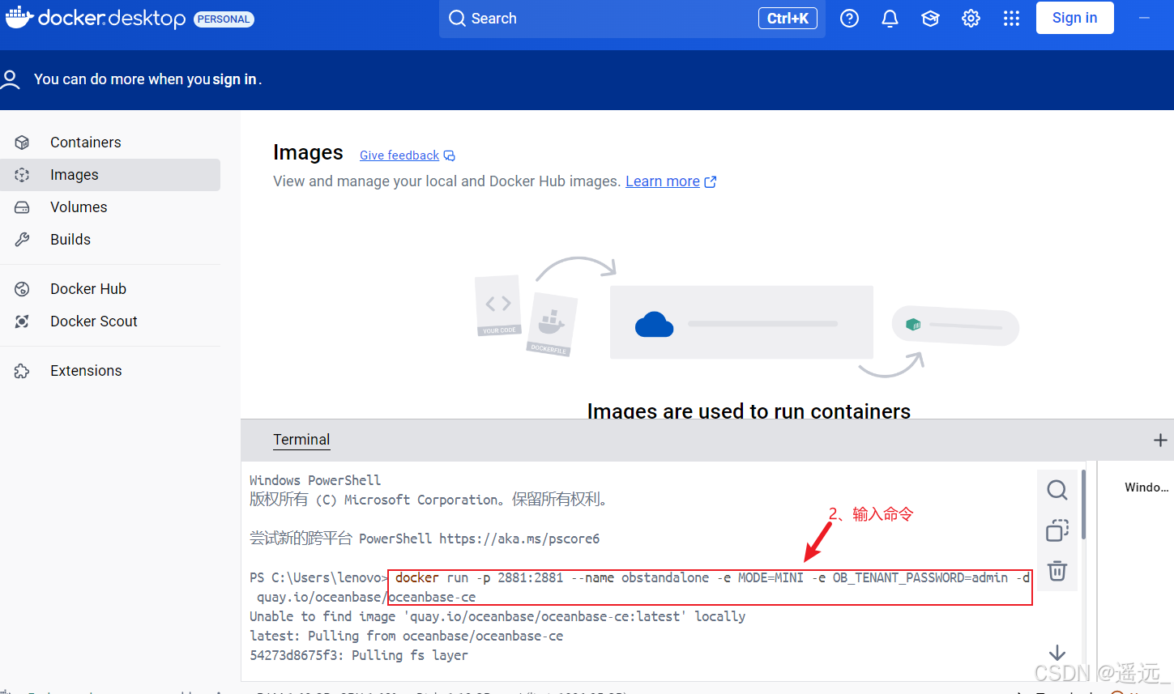Open the help question mark icon
The image size is (1174, 694).
tap(849, 19)
